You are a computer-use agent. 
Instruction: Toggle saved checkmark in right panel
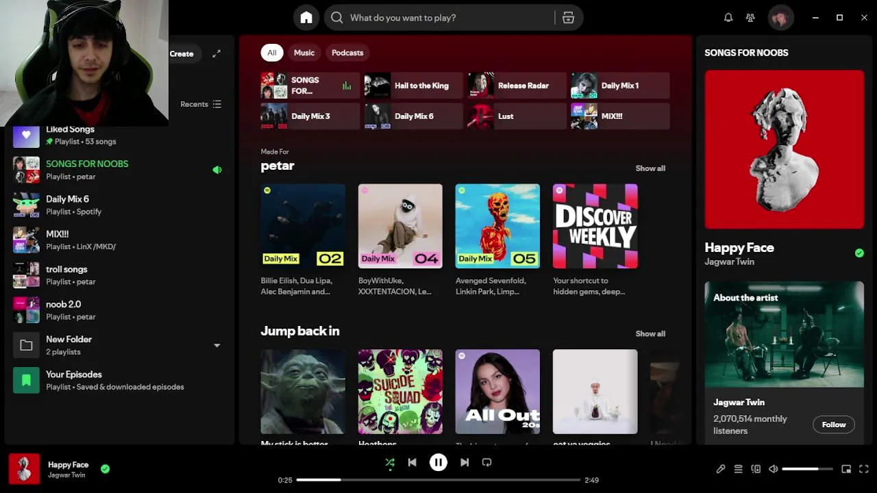859,253
